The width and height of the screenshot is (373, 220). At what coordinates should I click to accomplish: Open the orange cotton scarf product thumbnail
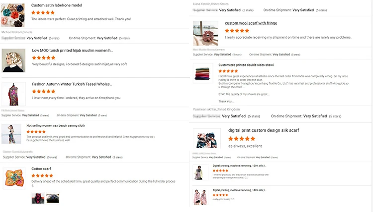click(13, 179)
